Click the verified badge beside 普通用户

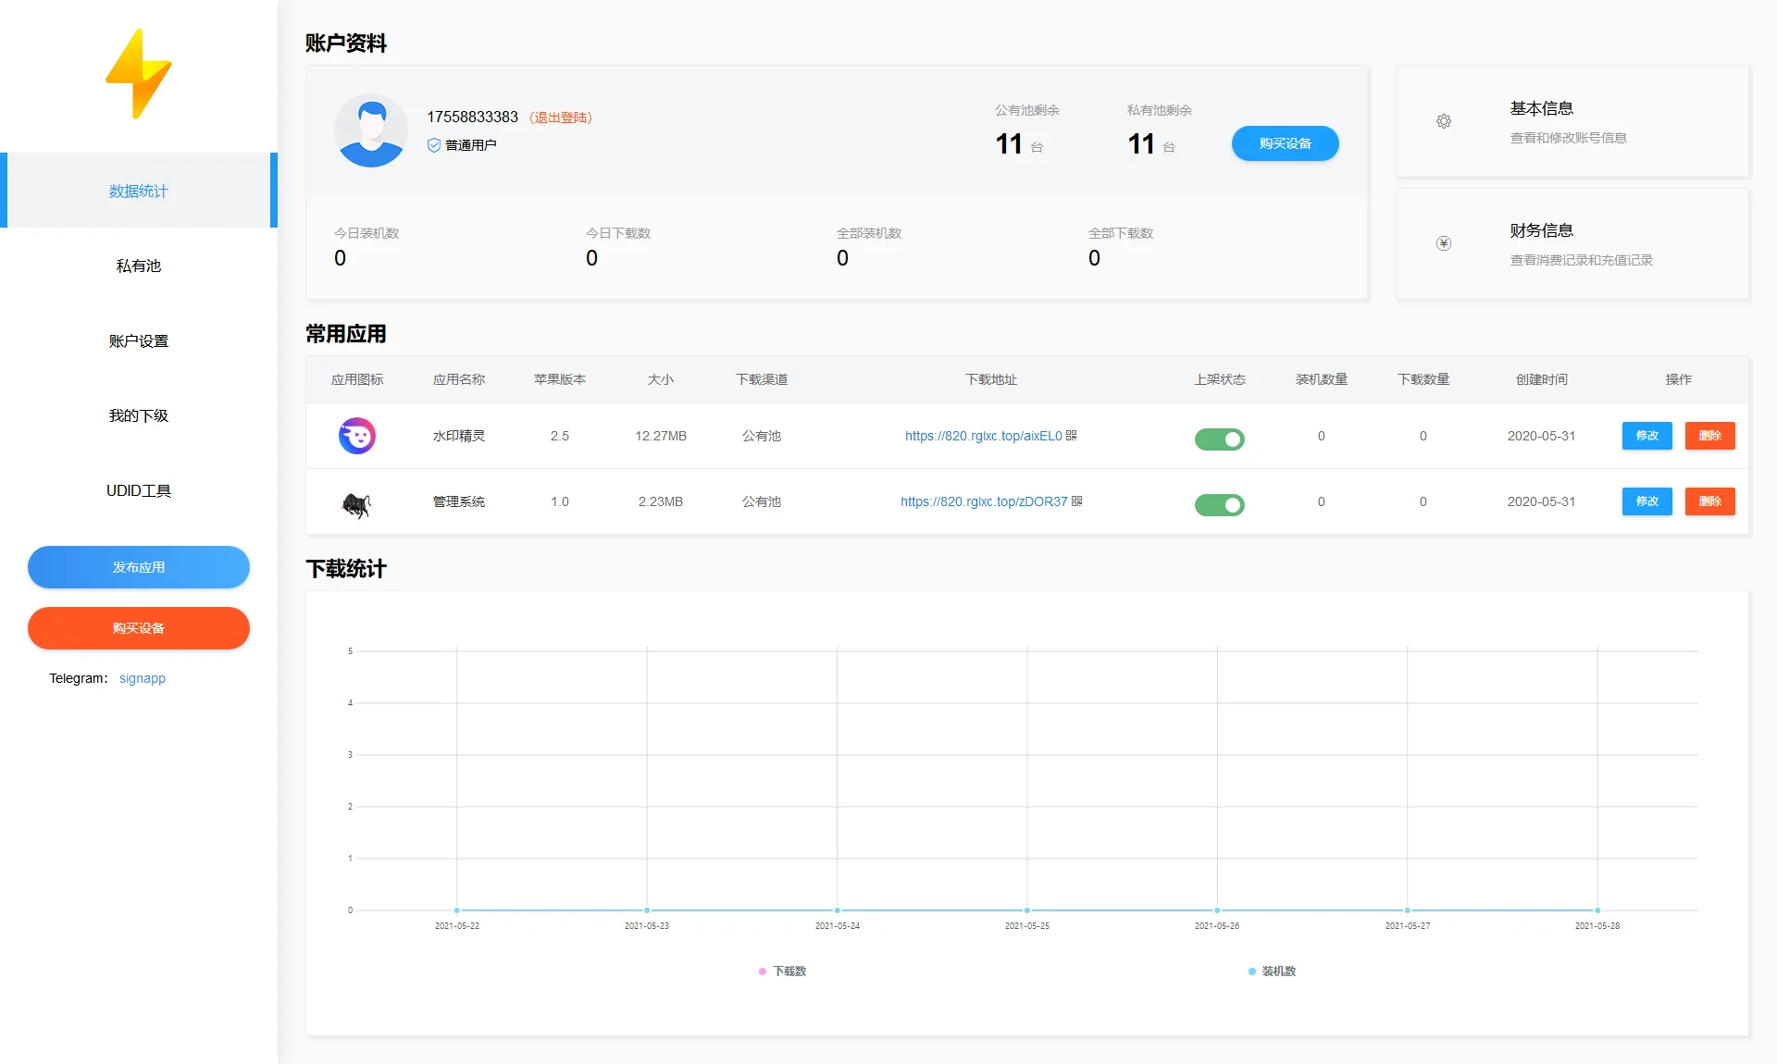(432, 144)
